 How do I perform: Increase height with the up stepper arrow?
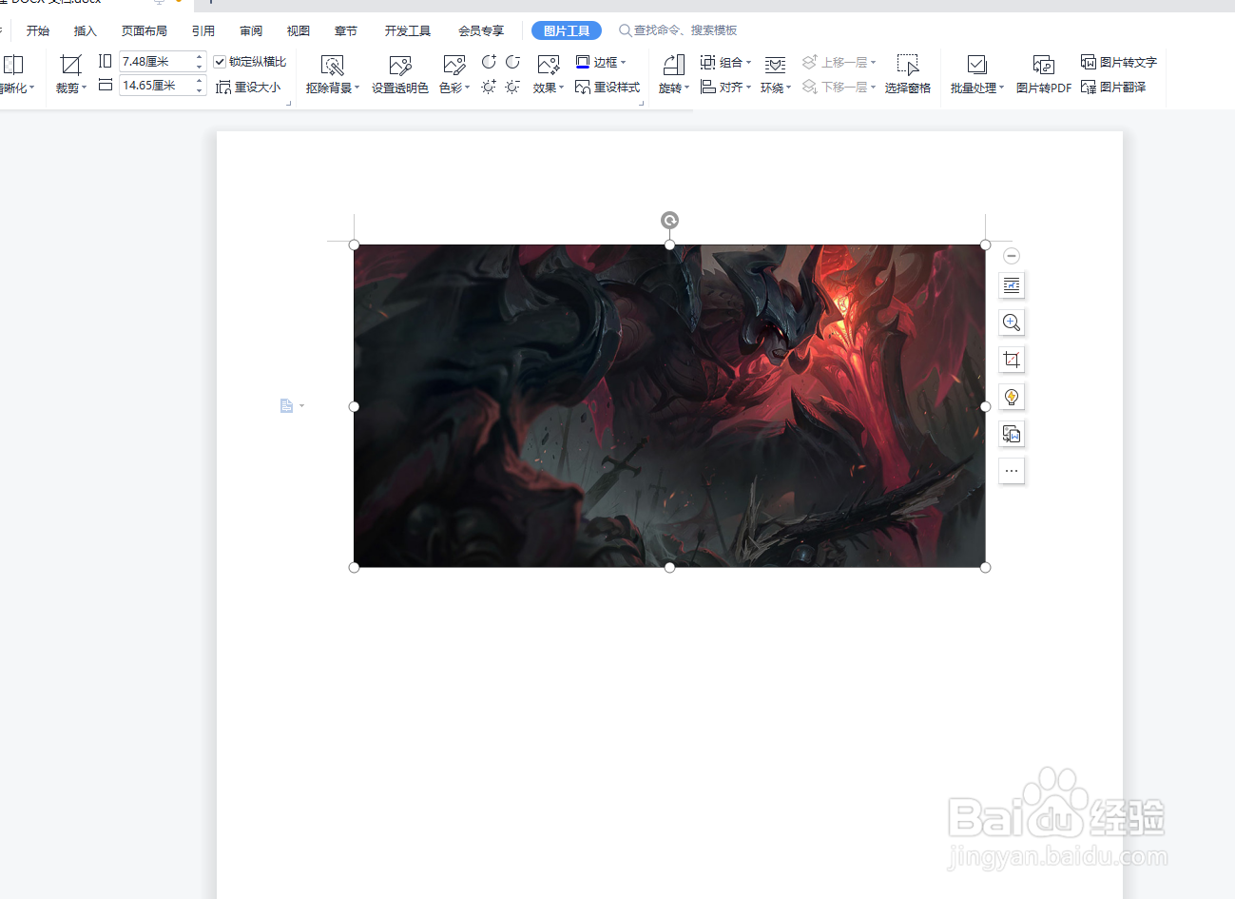200,56
